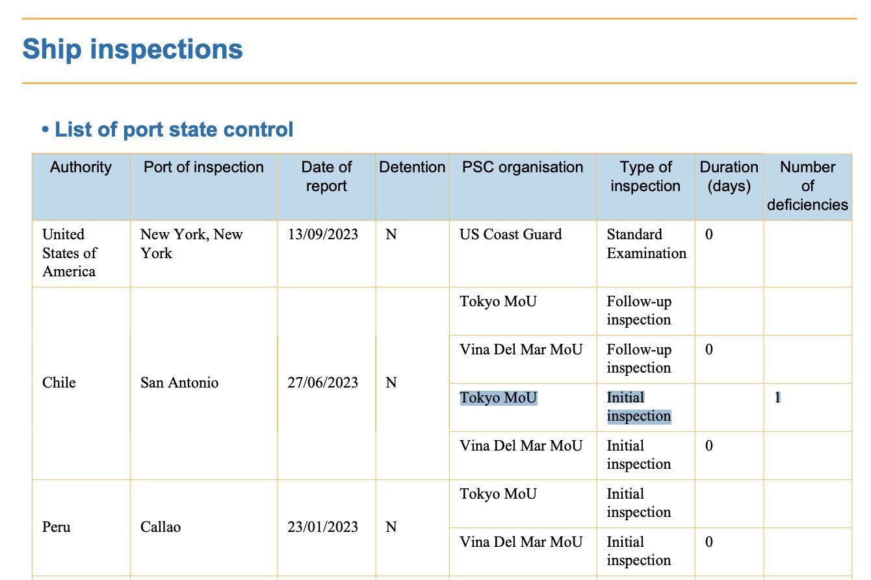Click the Number of deficiencies header

(807, 186)
